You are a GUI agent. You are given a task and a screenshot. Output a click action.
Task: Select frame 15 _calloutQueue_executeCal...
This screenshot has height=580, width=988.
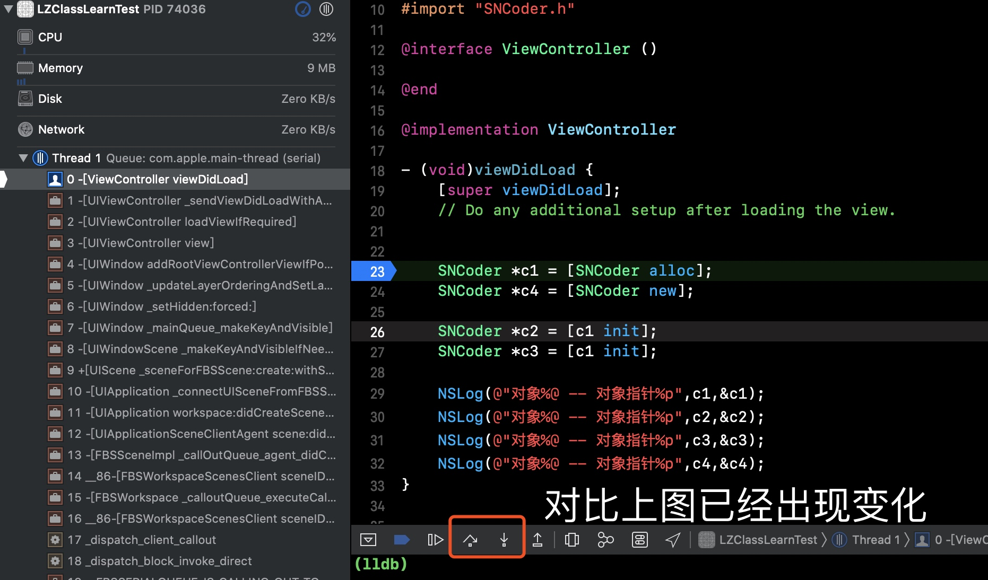coord(175,497)
